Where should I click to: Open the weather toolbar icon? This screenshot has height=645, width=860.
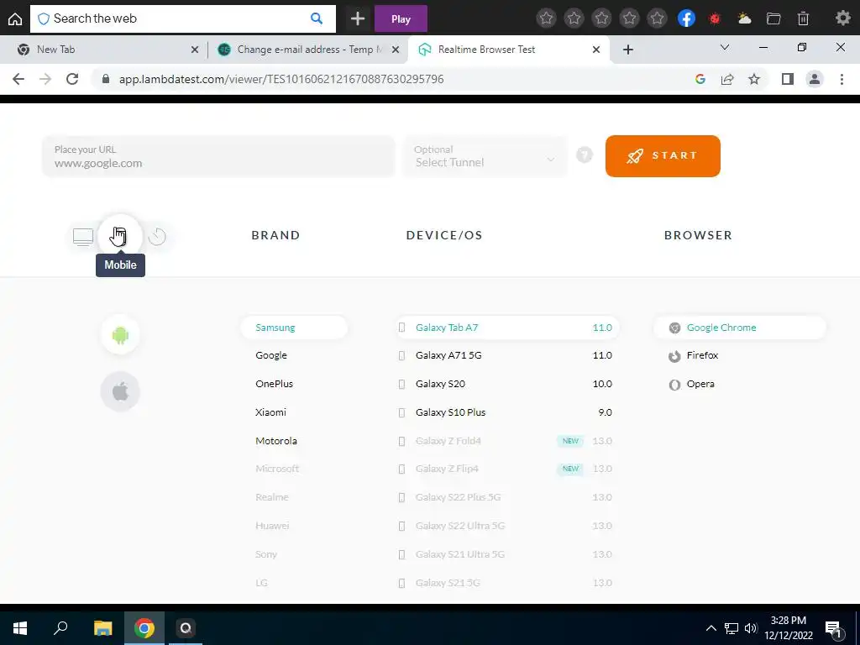(x=744, y=18)
